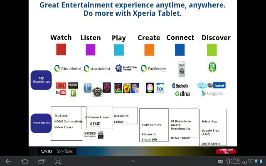
Task: Click the Skype logo
Action: click(202, 85)
